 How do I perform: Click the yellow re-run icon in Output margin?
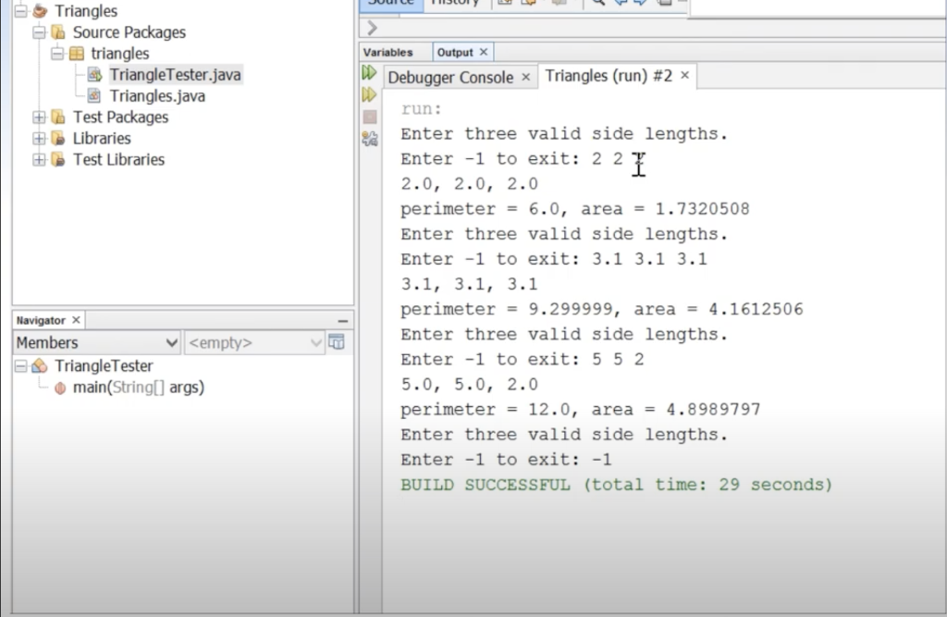pos(368,93)
